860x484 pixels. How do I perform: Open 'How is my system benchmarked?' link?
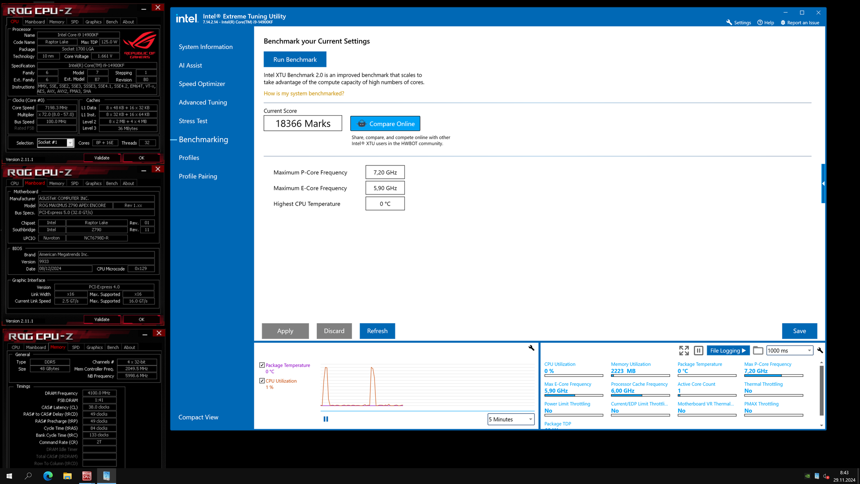tap(304, 93)
